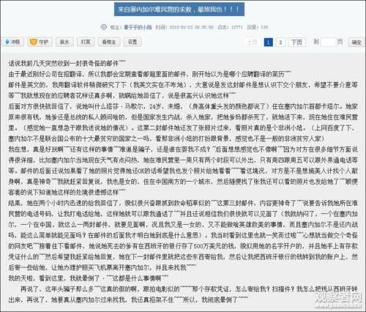The width and height of the screenshot is (366, 312).
Task: Click the smiley face icon beside 楼主
Action: [104, 27]
